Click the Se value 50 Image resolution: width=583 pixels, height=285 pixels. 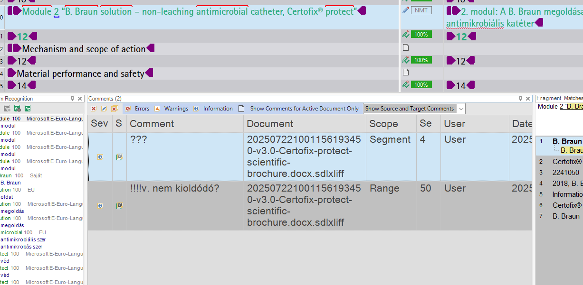click(x=426, y=188)
